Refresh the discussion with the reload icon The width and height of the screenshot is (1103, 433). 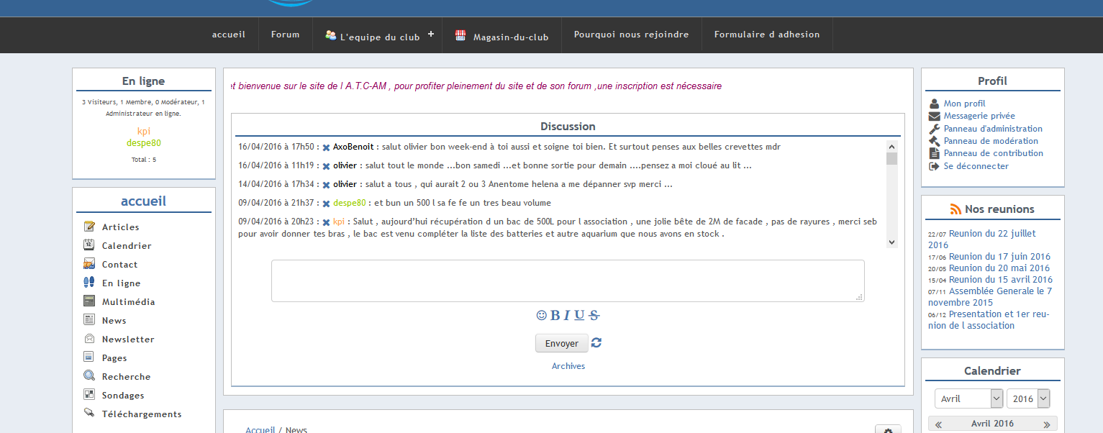596,343
